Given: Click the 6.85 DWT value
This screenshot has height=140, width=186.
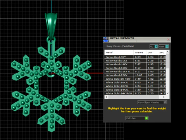Looking at the screenshot, I should (151, 75).
